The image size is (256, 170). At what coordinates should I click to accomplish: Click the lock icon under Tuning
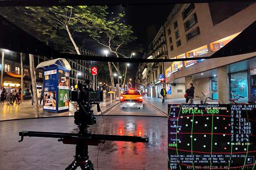click(174, 142)
